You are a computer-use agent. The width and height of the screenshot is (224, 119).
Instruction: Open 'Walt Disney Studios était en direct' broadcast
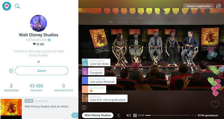[x=46, y=106]
